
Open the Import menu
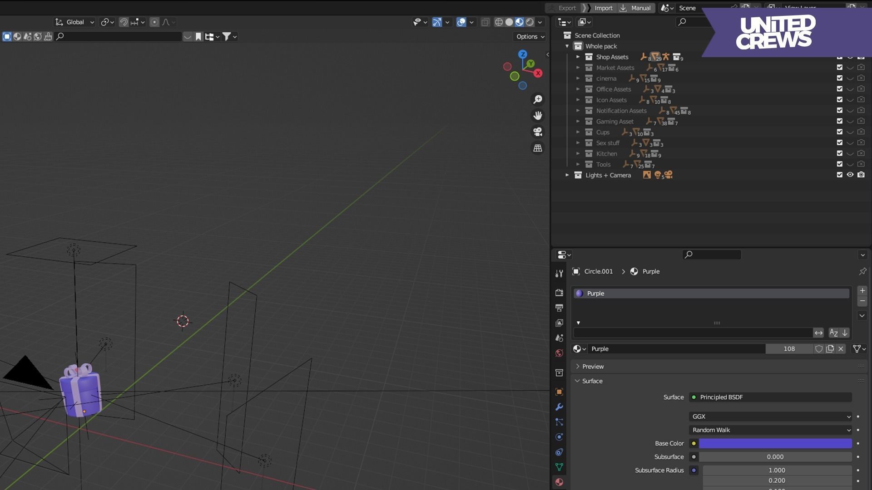pyautogui.click(x=603, y=8)
